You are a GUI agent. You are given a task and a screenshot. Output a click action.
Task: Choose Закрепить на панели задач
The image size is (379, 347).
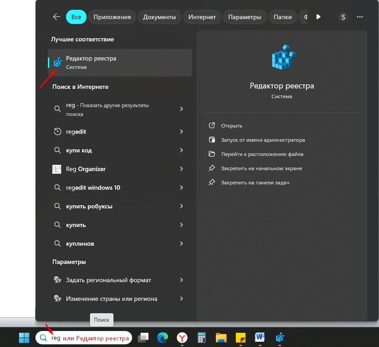255,183
